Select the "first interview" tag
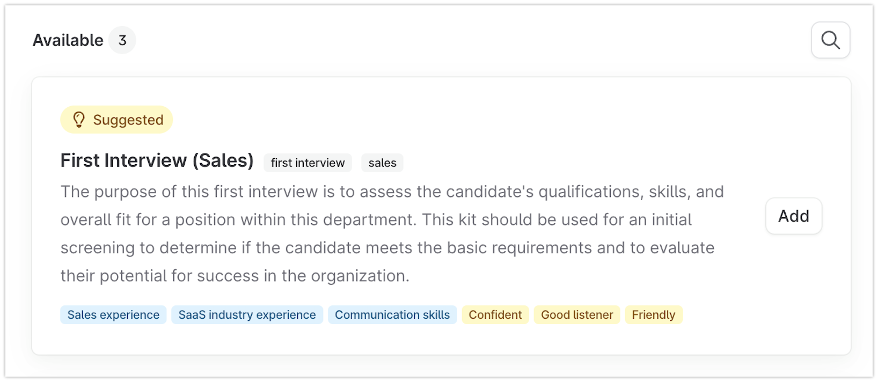The width and height of the screenshot is (878, 382). pos(308,163)
